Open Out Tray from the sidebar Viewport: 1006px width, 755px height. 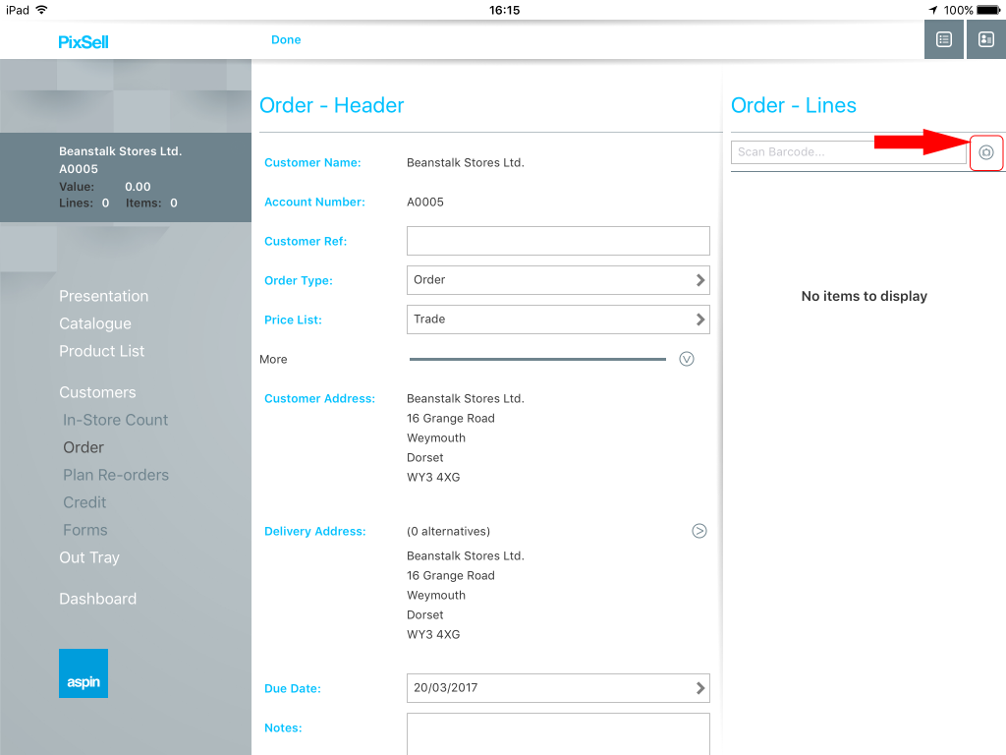coord(89,558)
